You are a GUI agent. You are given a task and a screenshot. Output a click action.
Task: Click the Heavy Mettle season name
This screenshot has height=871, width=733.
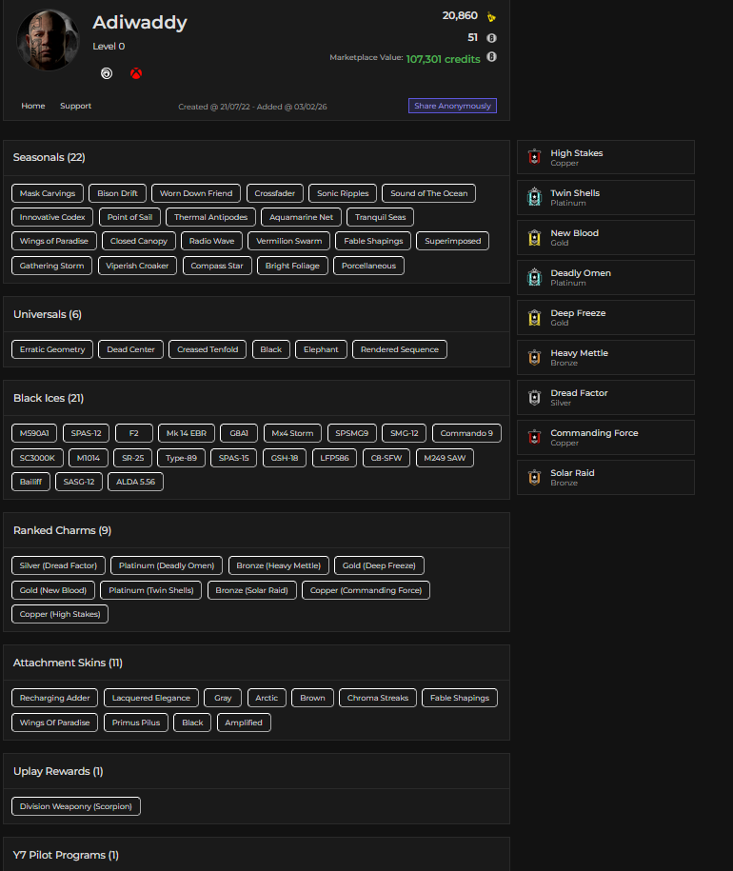pyautogui.click(x=579, y=353)
